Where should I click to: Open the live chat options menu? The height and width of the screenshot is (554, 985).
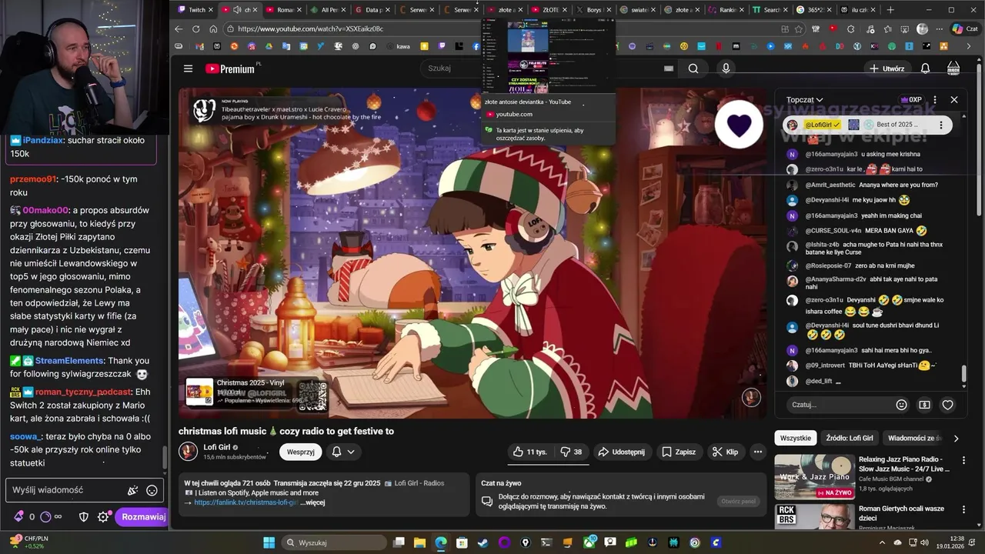click(x=935, y=99)
